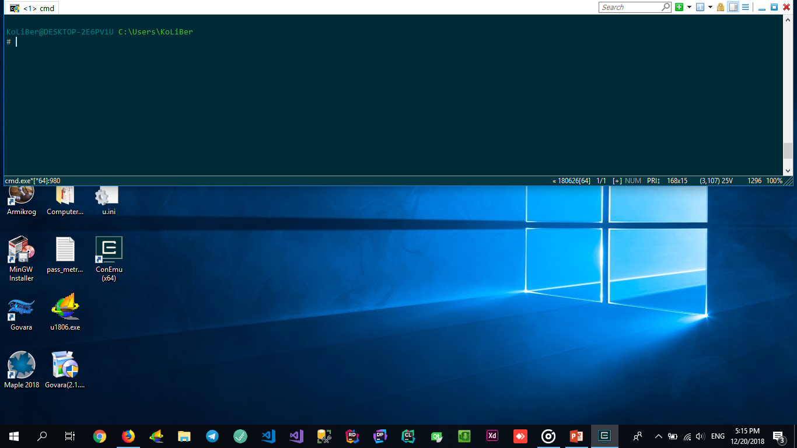The height and width of the screenshot is (448, 797).
Task: Select the ConEmu (x64) desktop shortcut
Action: [109, 259]
